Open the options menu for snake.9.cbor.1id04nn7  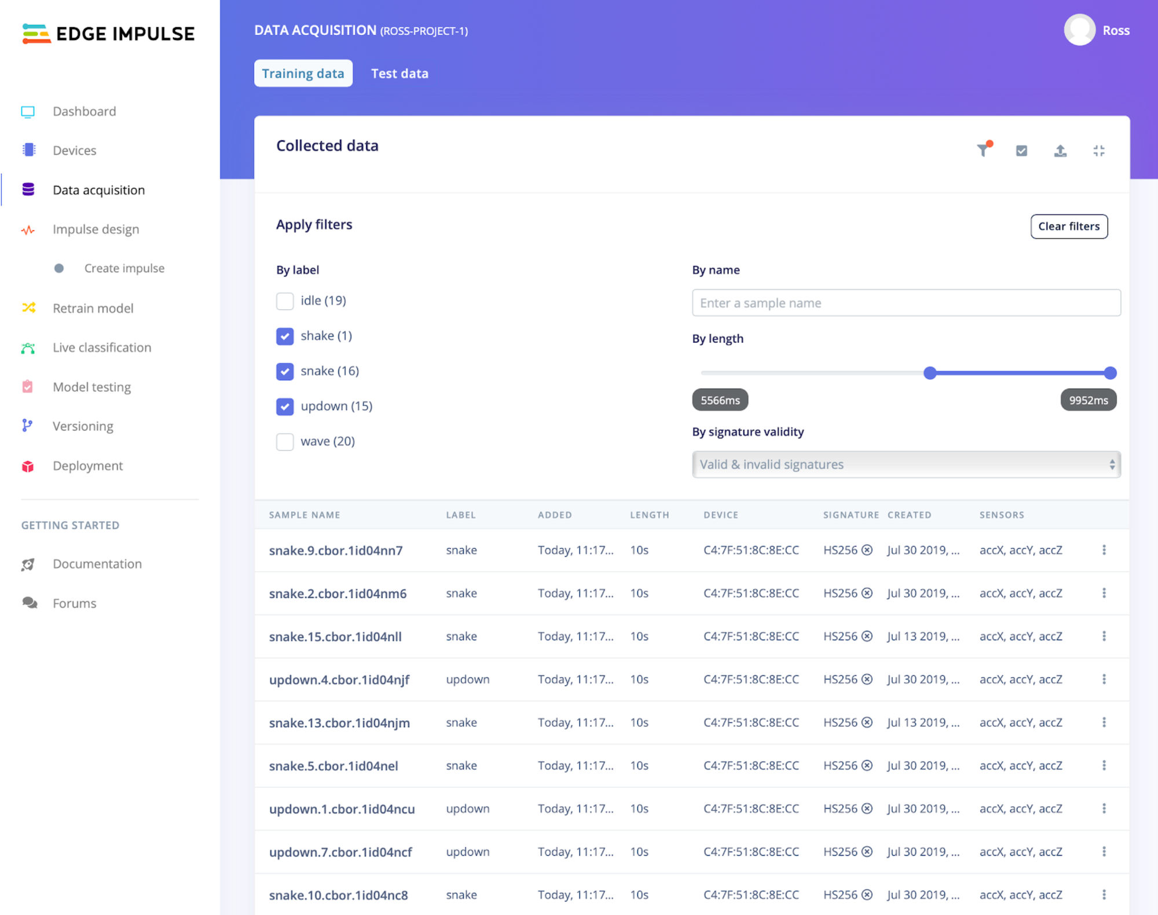click(1104, 550)
